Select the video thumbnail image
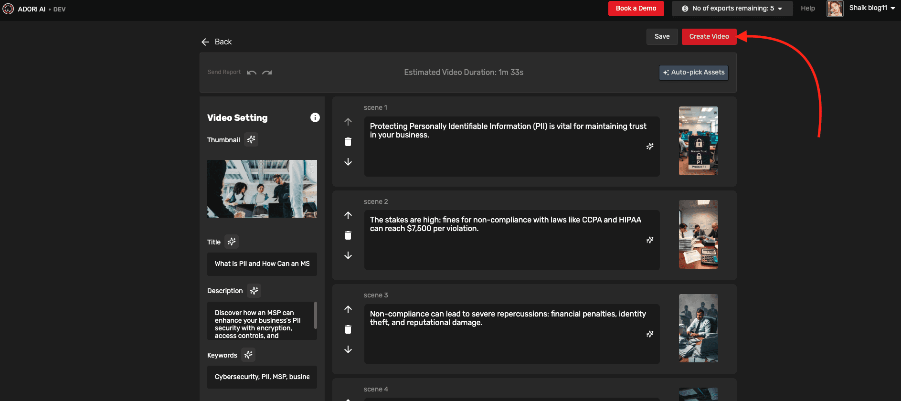Image resolution: width=901 pixels, height=401 pixels. tap(262, 189)
